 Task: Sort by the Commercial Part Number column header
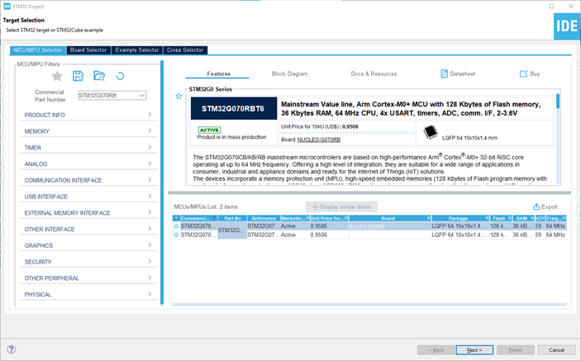[x=199, y=218]
